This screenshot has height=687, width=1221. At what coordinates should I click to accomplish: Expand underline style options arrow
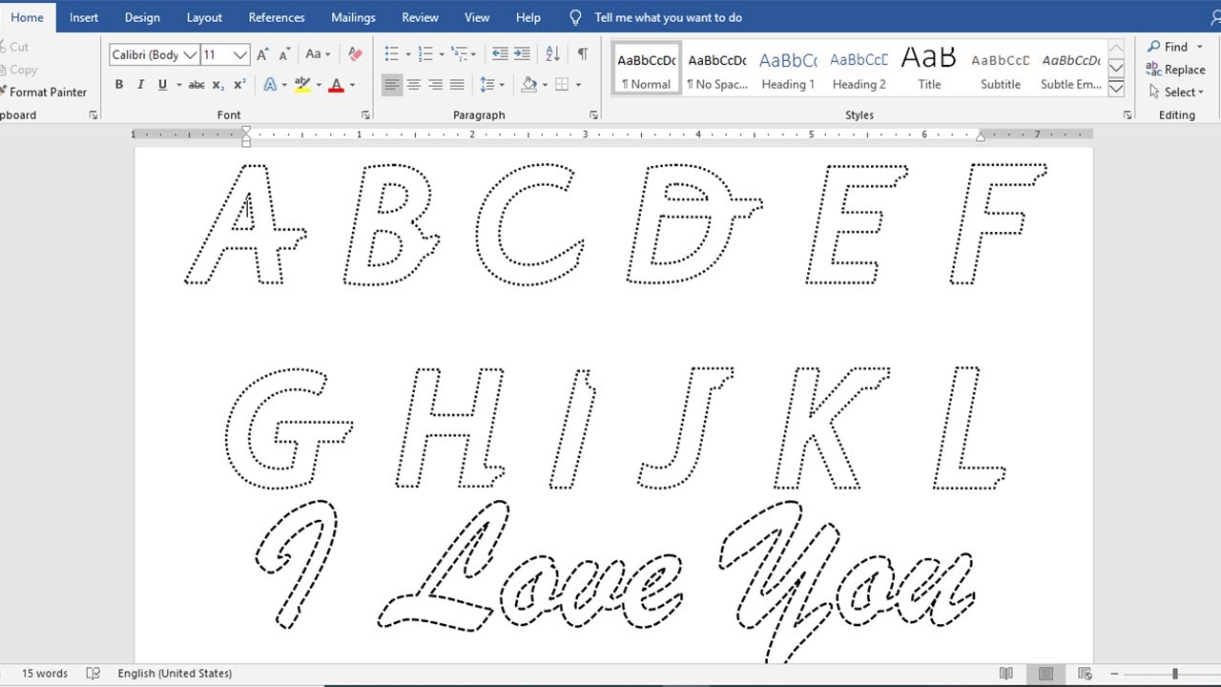178,85
